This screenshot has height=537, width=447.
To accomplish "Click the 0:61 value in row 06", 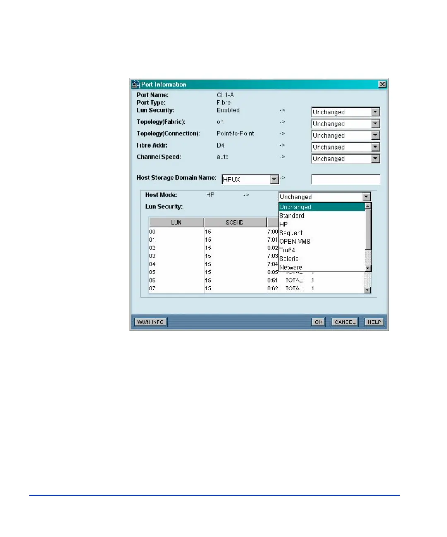I will (272, 281).
